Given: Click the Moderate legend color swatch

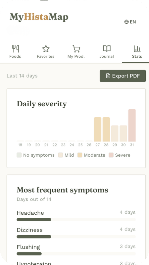Looking at the screenshot, I should pos(80,155).
